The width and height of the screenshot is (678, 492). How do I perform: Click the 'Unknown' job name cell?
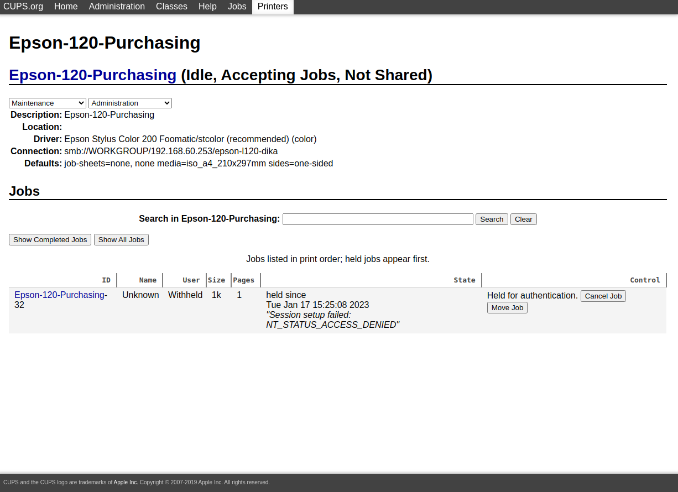click(140, 295)
